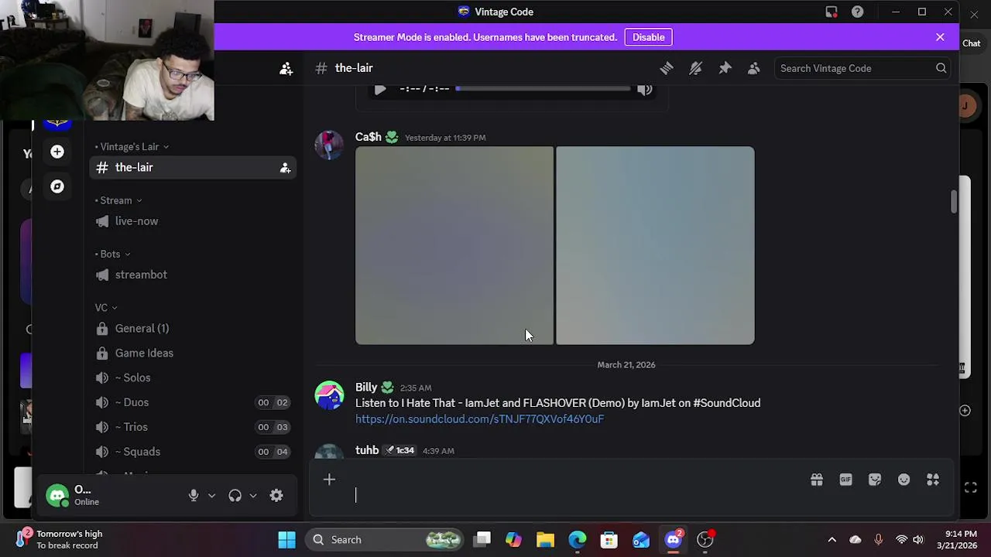Open the-lair text channel
The height and width of the screenshot is (557, 991).
pos(193,168)
